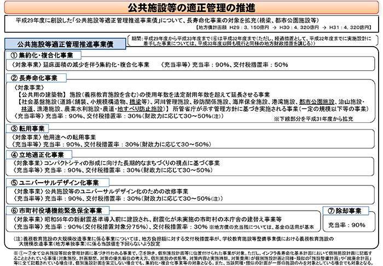Click the underlined word 地すべり防止施設
The image size is (383, 266).
(x=140, y=109)
